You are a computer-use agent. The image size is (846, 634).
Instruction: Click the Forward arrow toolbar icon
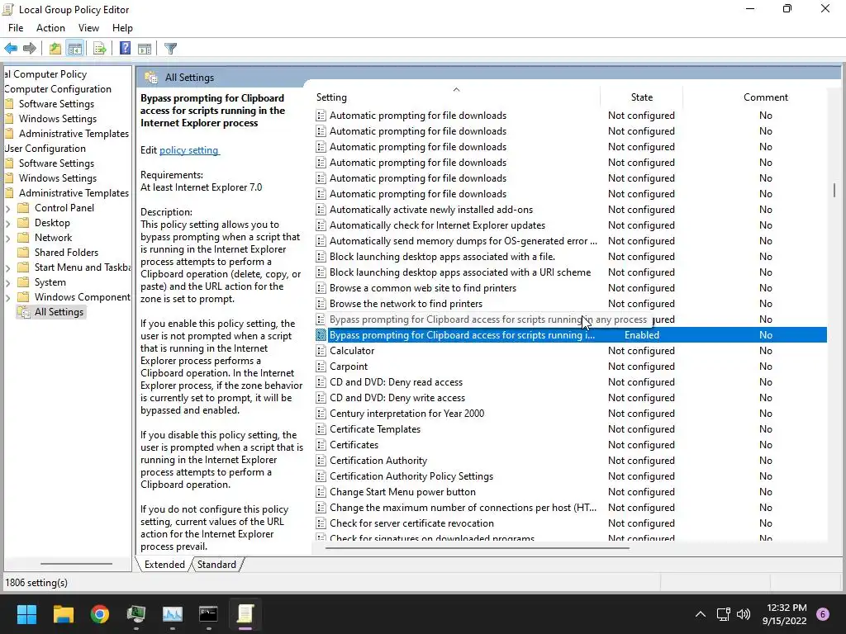tap(30, 49)
